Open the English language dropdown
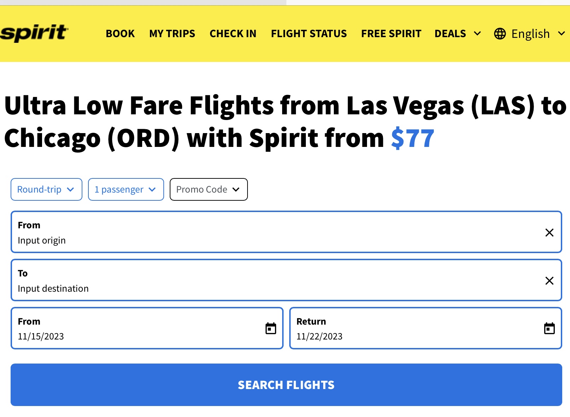The height and width of the screenshot is (417, 570). [x=530, y=34]
